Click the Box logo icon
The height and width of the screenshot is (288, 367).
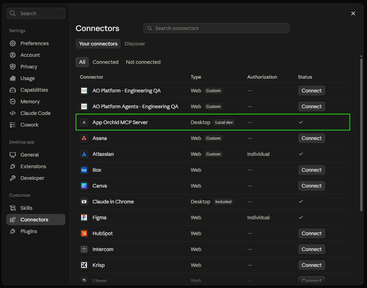click(84, 170)
